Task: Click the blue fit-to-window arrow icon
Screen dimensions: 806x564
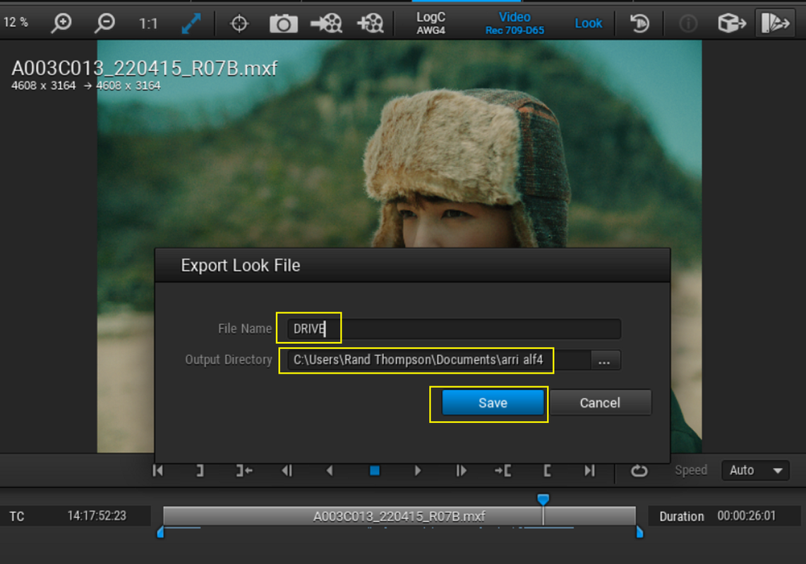Action: 191,24
